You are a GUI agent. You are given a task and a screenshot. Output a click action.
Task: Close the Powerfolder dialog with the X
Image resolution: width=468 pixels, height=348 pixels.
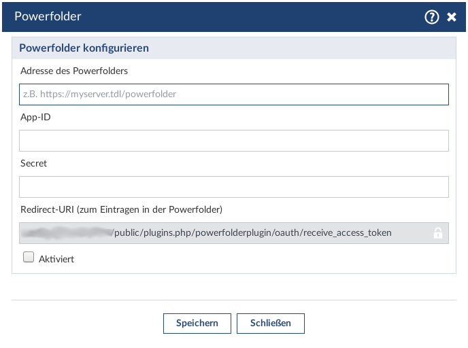(452, 17)
